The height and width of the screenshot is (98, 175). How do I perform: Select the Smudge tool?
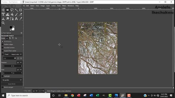tap(7, 19)
